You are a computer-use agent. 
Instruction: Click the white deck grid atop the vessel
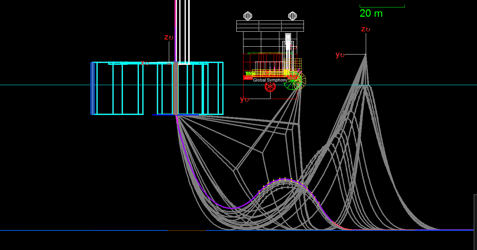click(x=270, y=26)
